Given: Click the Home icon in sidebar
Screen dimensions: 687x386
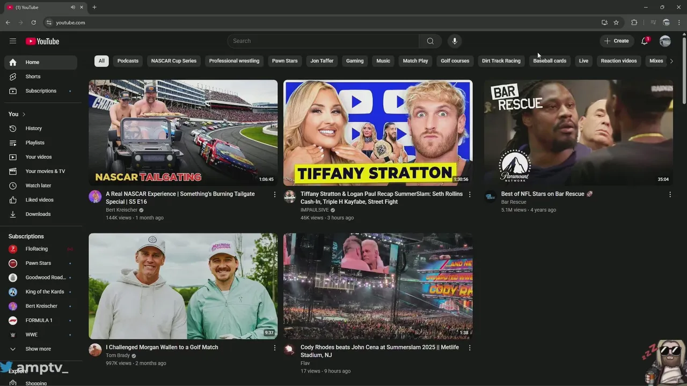Looking at the screenshot, I should click(x=13, y=62).
